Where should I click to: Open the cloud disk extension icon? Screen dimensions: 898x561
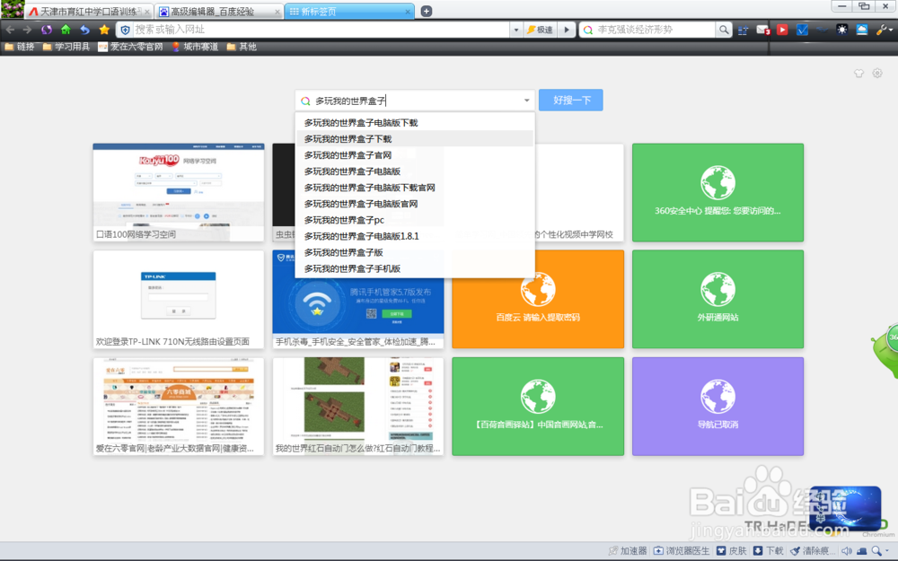pyautogui.click(x=862, y=30)
